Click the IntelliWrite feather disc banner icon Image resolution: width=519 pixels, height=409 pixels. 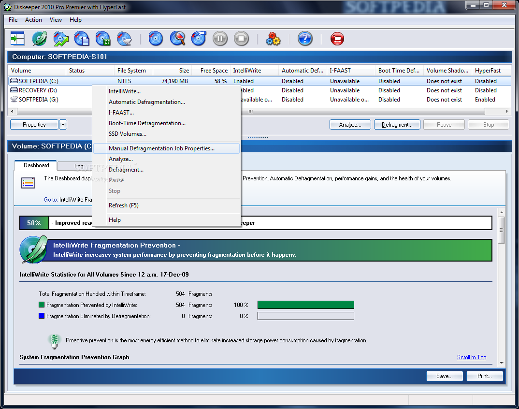click(x=34, y=250)
